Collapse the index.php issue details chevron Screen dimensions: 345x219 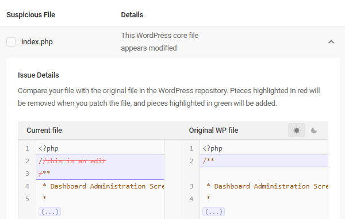(331, 42)
